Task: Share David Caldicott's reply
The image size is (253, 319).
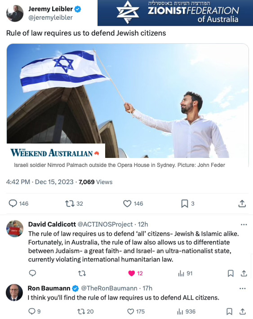Action: click(244, 273)
